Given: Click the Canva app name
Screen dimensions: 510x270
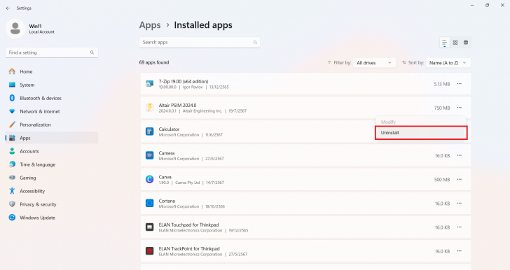Looking at the screenshot, I should pyautogui.click(x=165, y=177).
